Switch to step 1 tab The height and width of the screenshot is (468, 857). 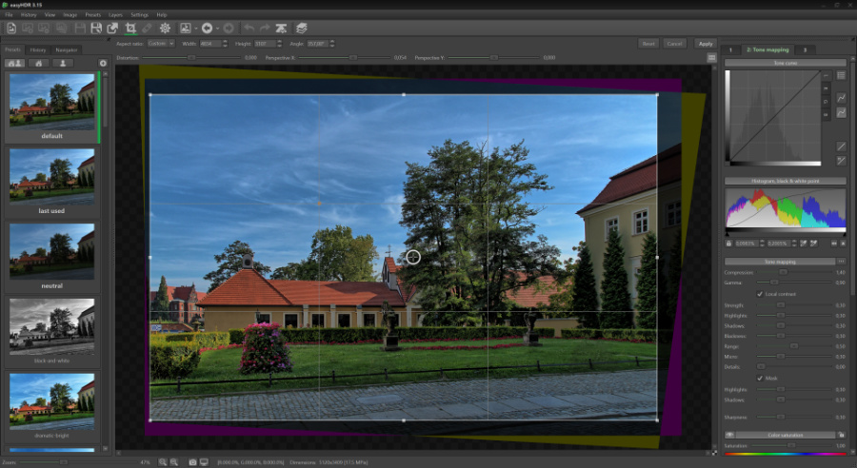coord(730,49)
